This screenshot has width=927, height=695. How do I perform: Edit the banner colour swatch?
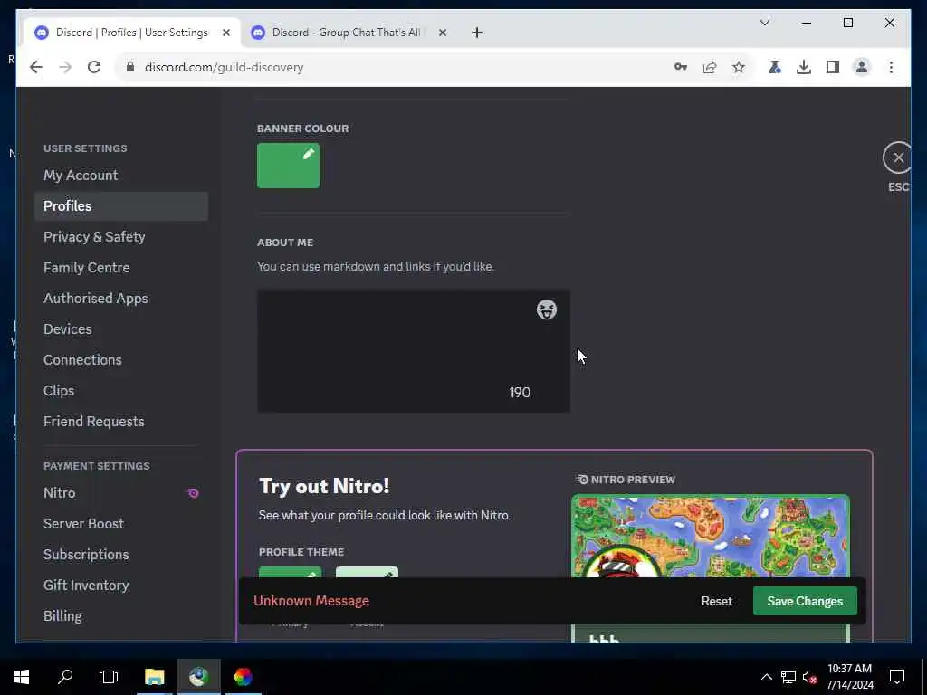coord(288,166)
